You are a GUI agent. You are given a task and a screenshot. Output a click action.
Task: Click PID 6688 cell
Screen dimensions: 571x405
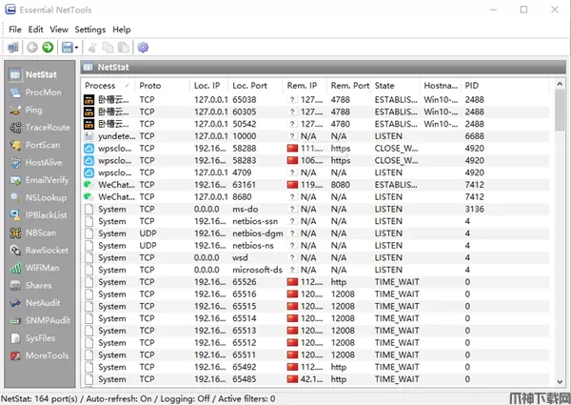coord(475,136)
